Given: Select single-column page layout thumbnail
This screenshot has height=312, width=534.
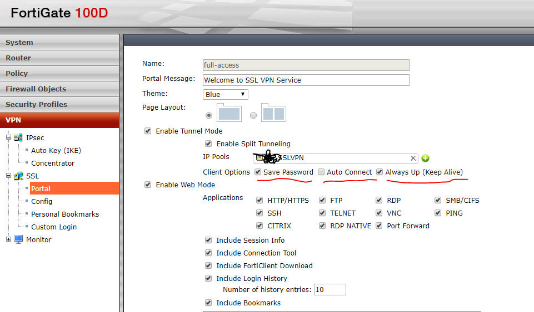Looking at the screenshot, I should click(x=229, y=112).
